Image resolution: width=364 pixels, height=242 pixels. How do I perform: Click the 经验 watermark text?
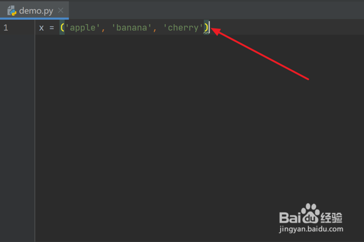pyautogui.click(x=331, y=218)
